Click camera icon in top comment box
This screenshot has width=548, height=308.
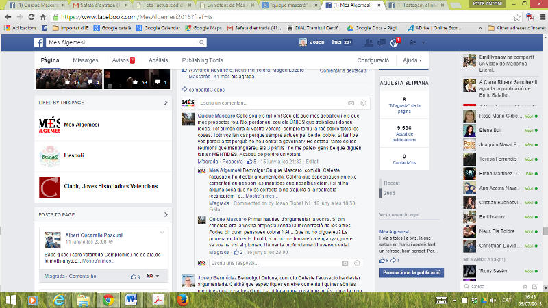click(351, 103)
